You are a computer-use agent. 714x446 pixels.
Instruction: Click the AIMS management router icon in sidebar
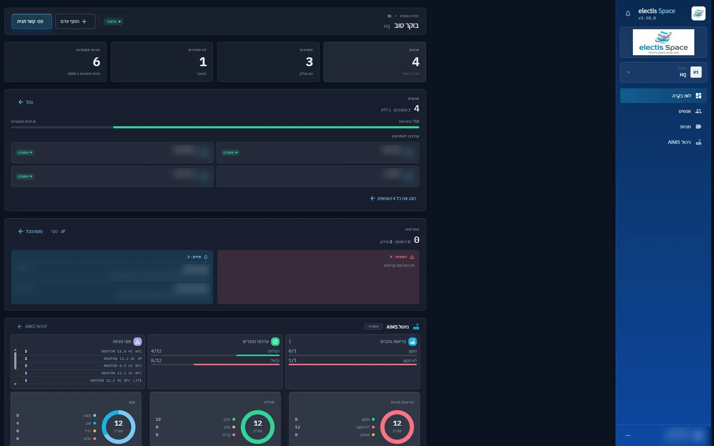coord(698,142)
